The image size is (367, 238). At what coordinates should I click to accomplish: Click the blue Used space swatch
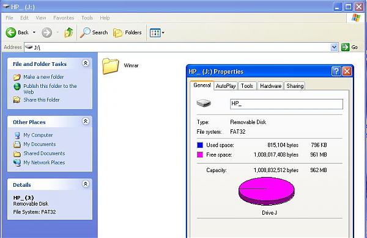pos(200,145)
